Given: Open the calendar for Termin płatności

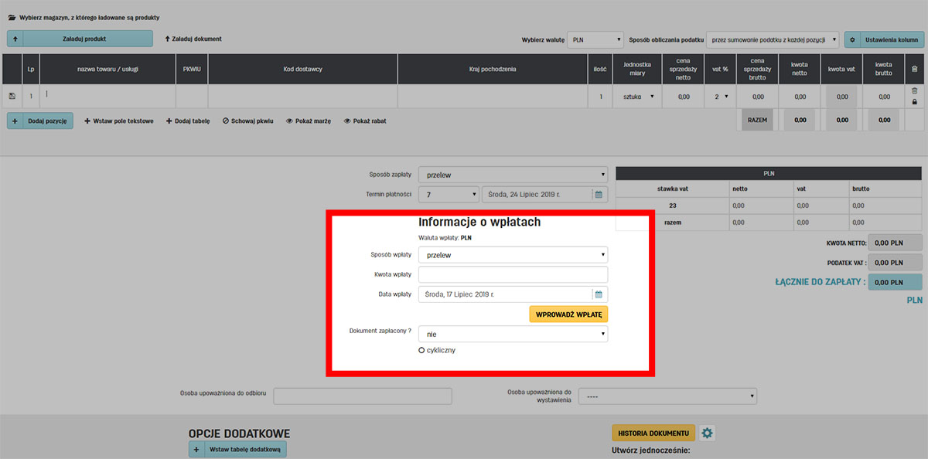Looking at the screenshot, I should tap(599, 194).
